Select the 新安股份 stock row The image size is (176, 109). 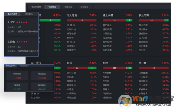[x=153, y=89]
